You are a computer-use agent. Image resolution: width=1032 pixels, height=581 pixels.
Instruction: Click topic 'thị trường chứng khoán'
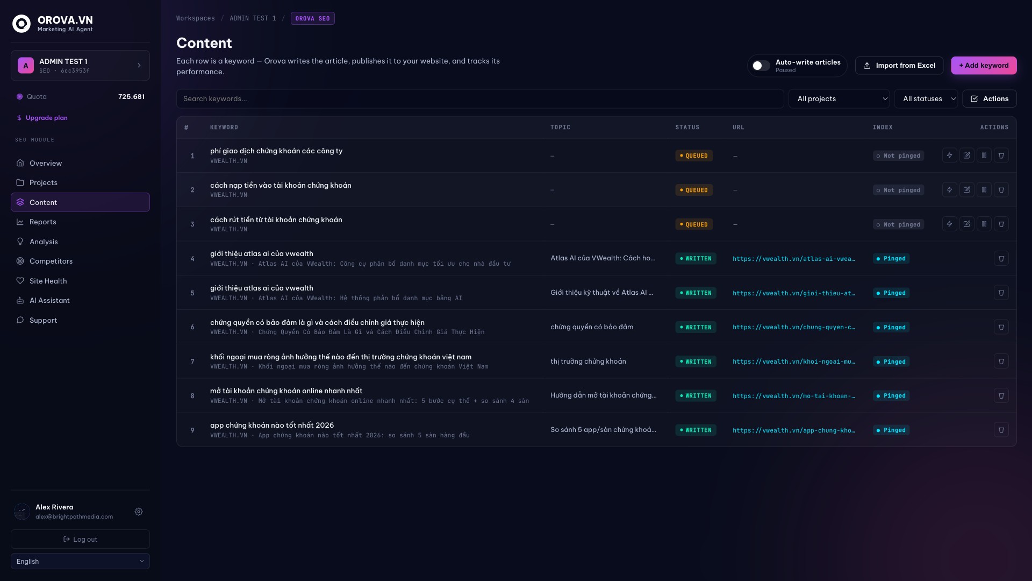(588, 362)
